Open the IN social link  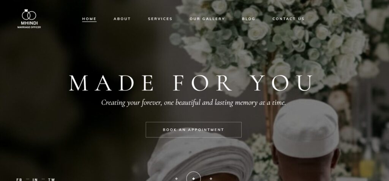tap(35, 179)
